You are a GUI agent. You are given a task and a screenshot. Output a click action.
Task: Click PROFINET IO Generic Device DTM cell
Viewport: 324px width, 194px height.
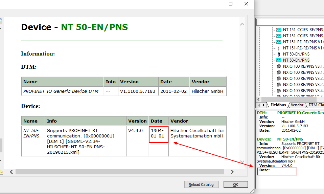[63, 91]
